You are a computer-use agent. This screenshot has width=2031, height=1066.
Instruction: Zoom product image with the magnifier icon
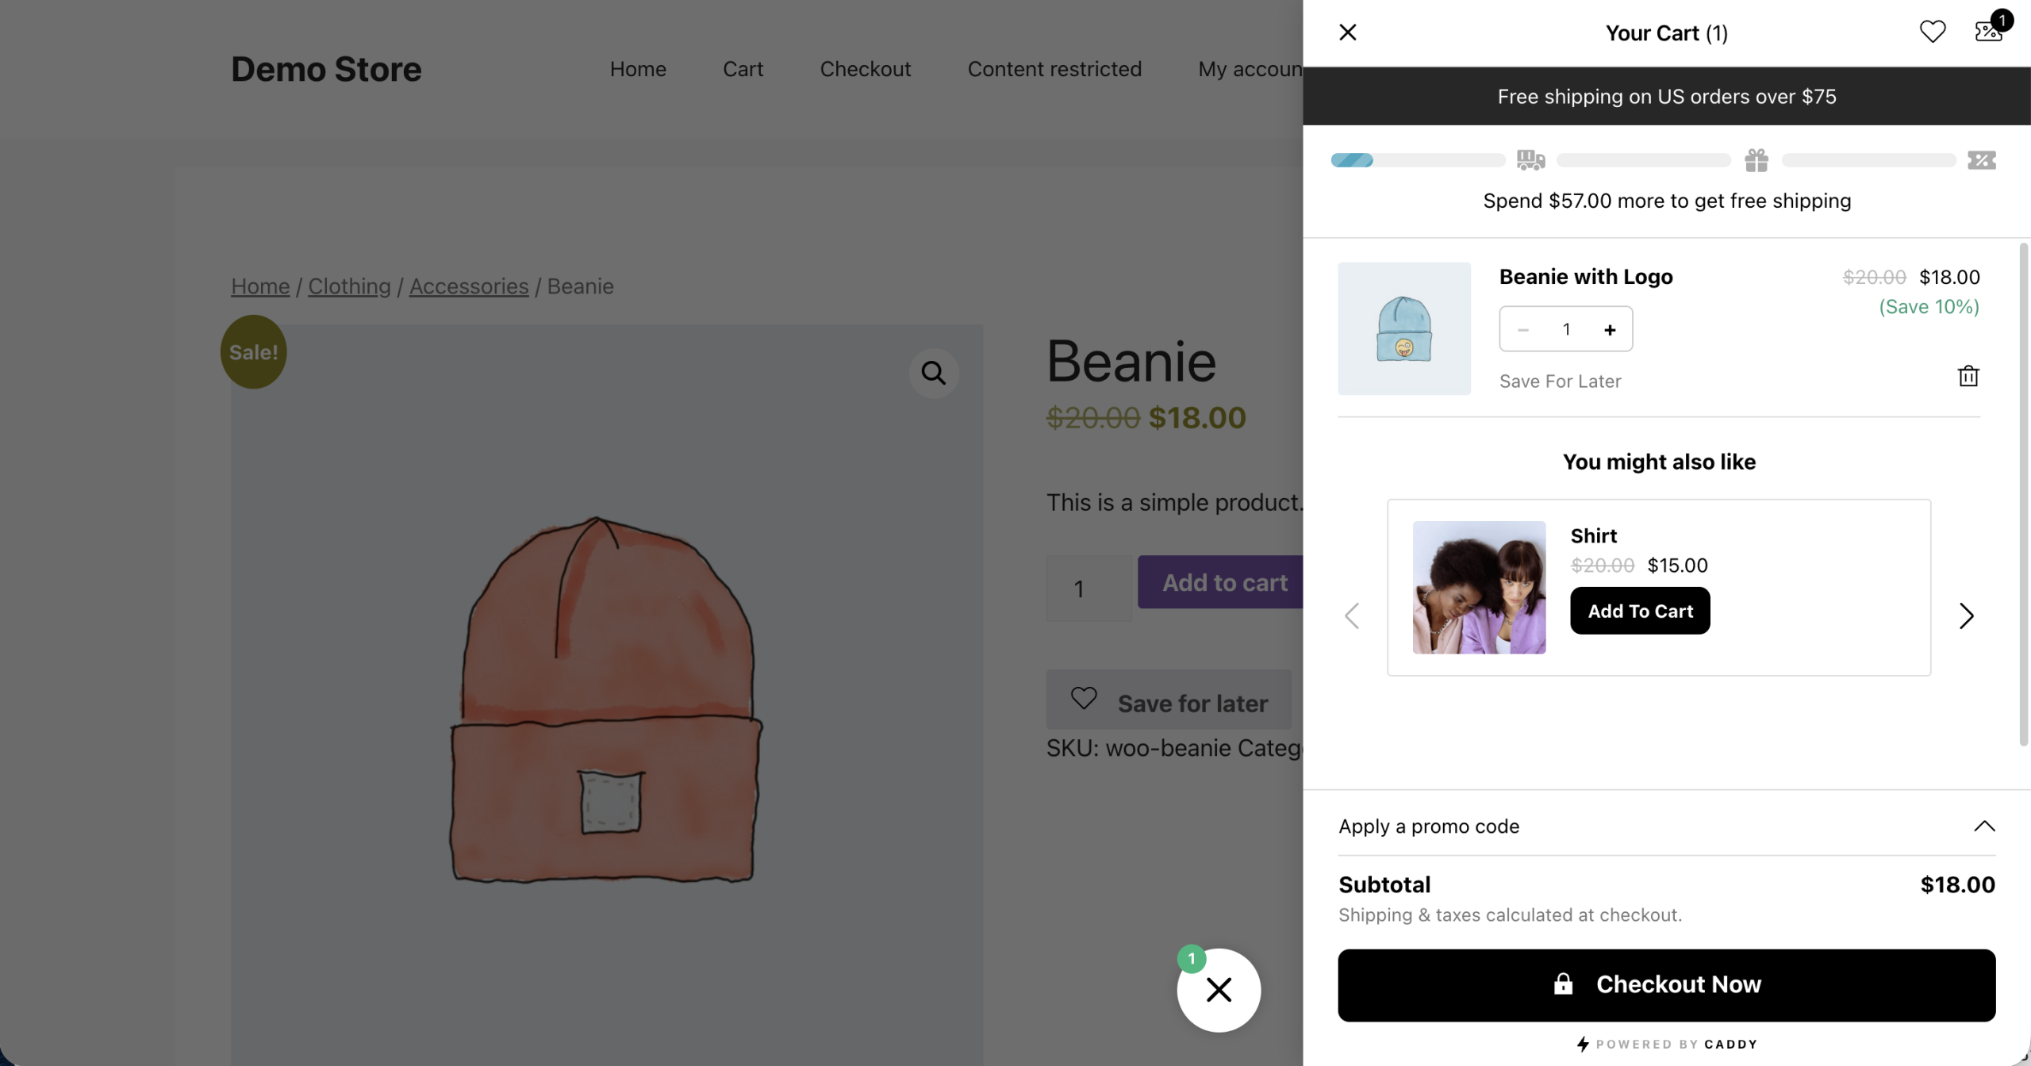tap(934, 373)
